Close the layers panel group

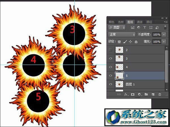tap(167, 18)
